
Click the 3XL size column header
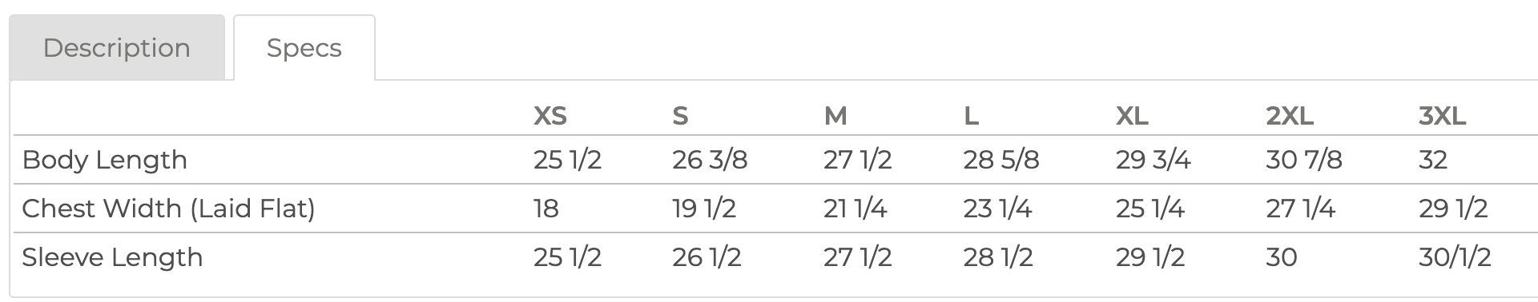tap(1442, 117)
